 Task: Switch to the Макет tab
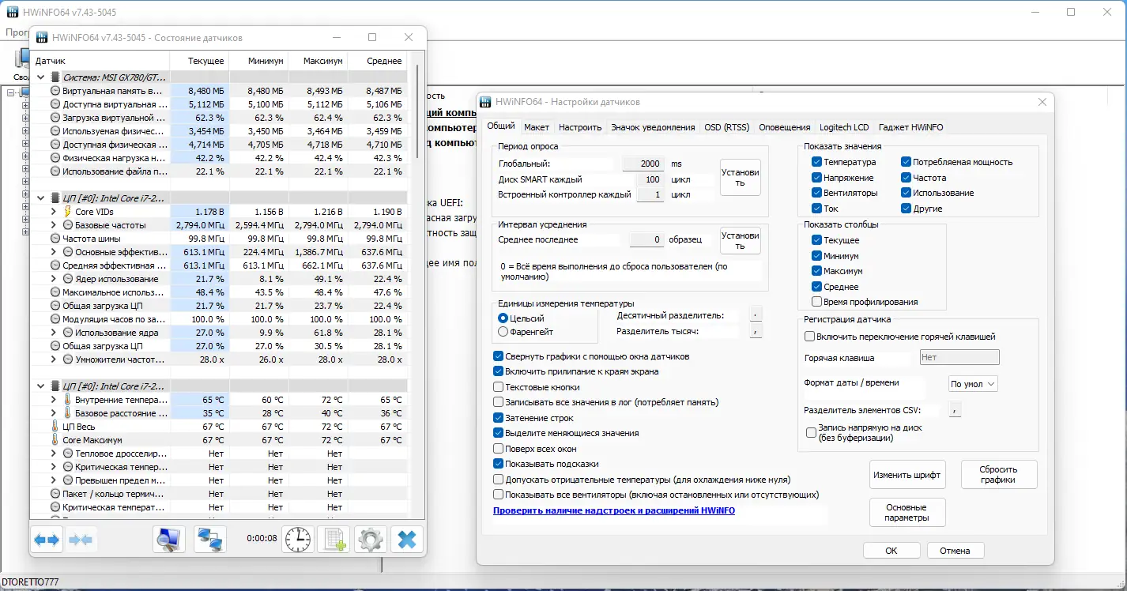tap(537, 127)
